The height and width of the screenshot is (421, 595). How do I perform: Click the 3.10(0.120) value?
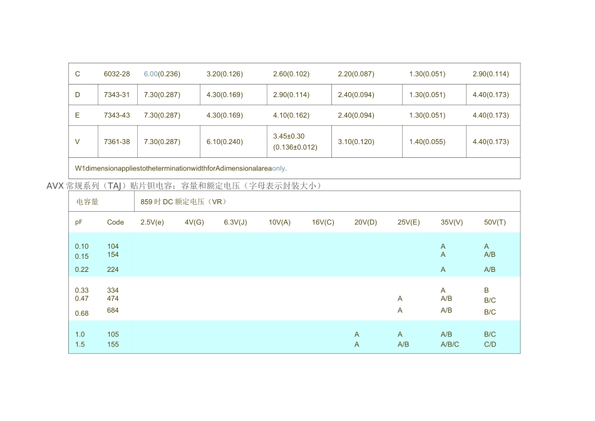[356, 142]
